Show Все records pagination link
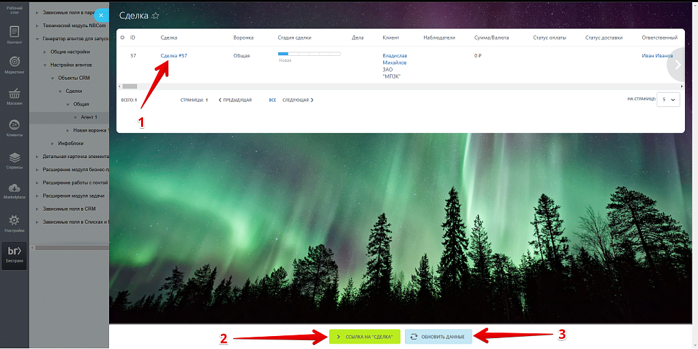This screenshot has height=349, width=698. coord(273,100)
